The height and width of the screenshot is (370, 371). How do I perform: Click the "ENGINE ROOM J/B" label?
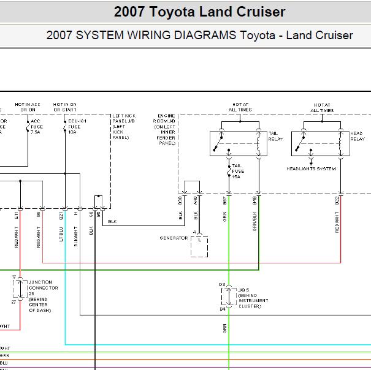pos(164,118)
